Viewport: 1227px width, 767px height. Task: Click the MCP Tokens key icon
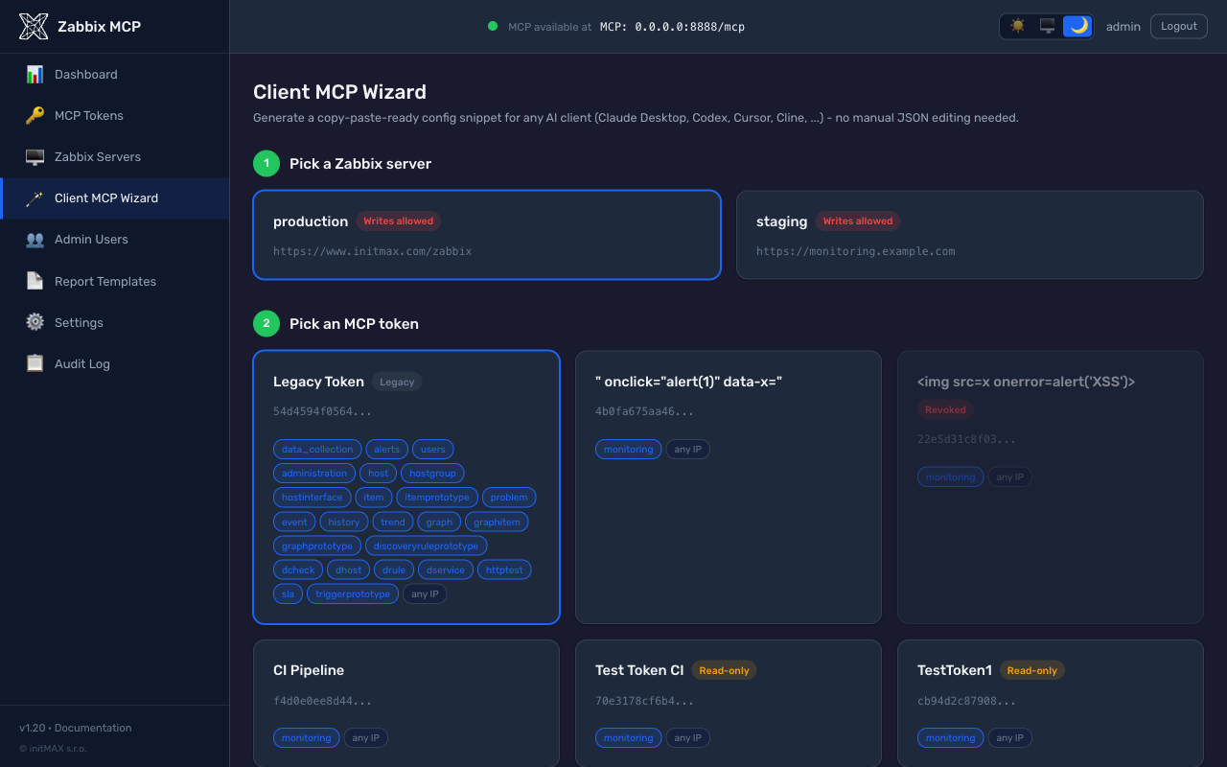[35, 115]
